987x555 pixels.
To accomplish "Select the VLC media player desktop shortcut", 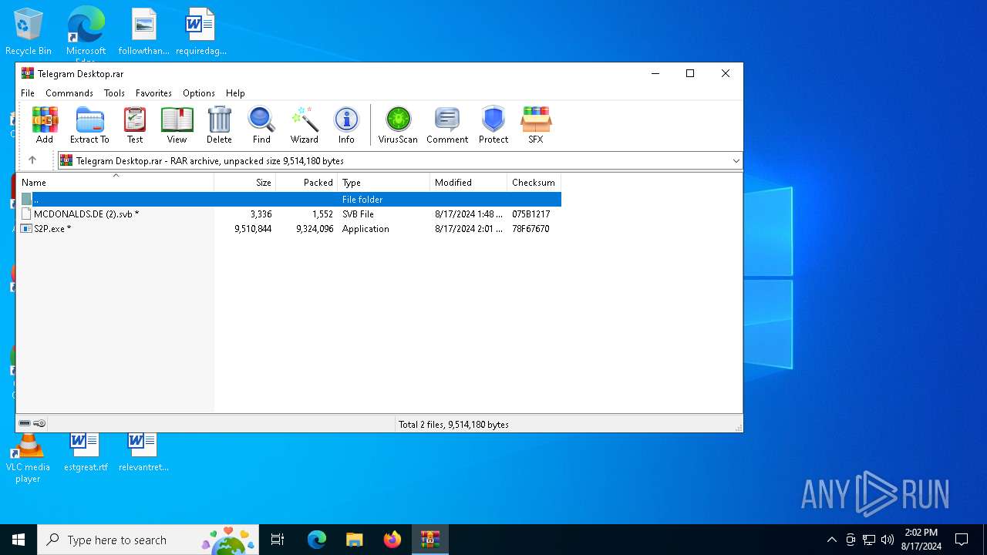I will click(28, 458).
